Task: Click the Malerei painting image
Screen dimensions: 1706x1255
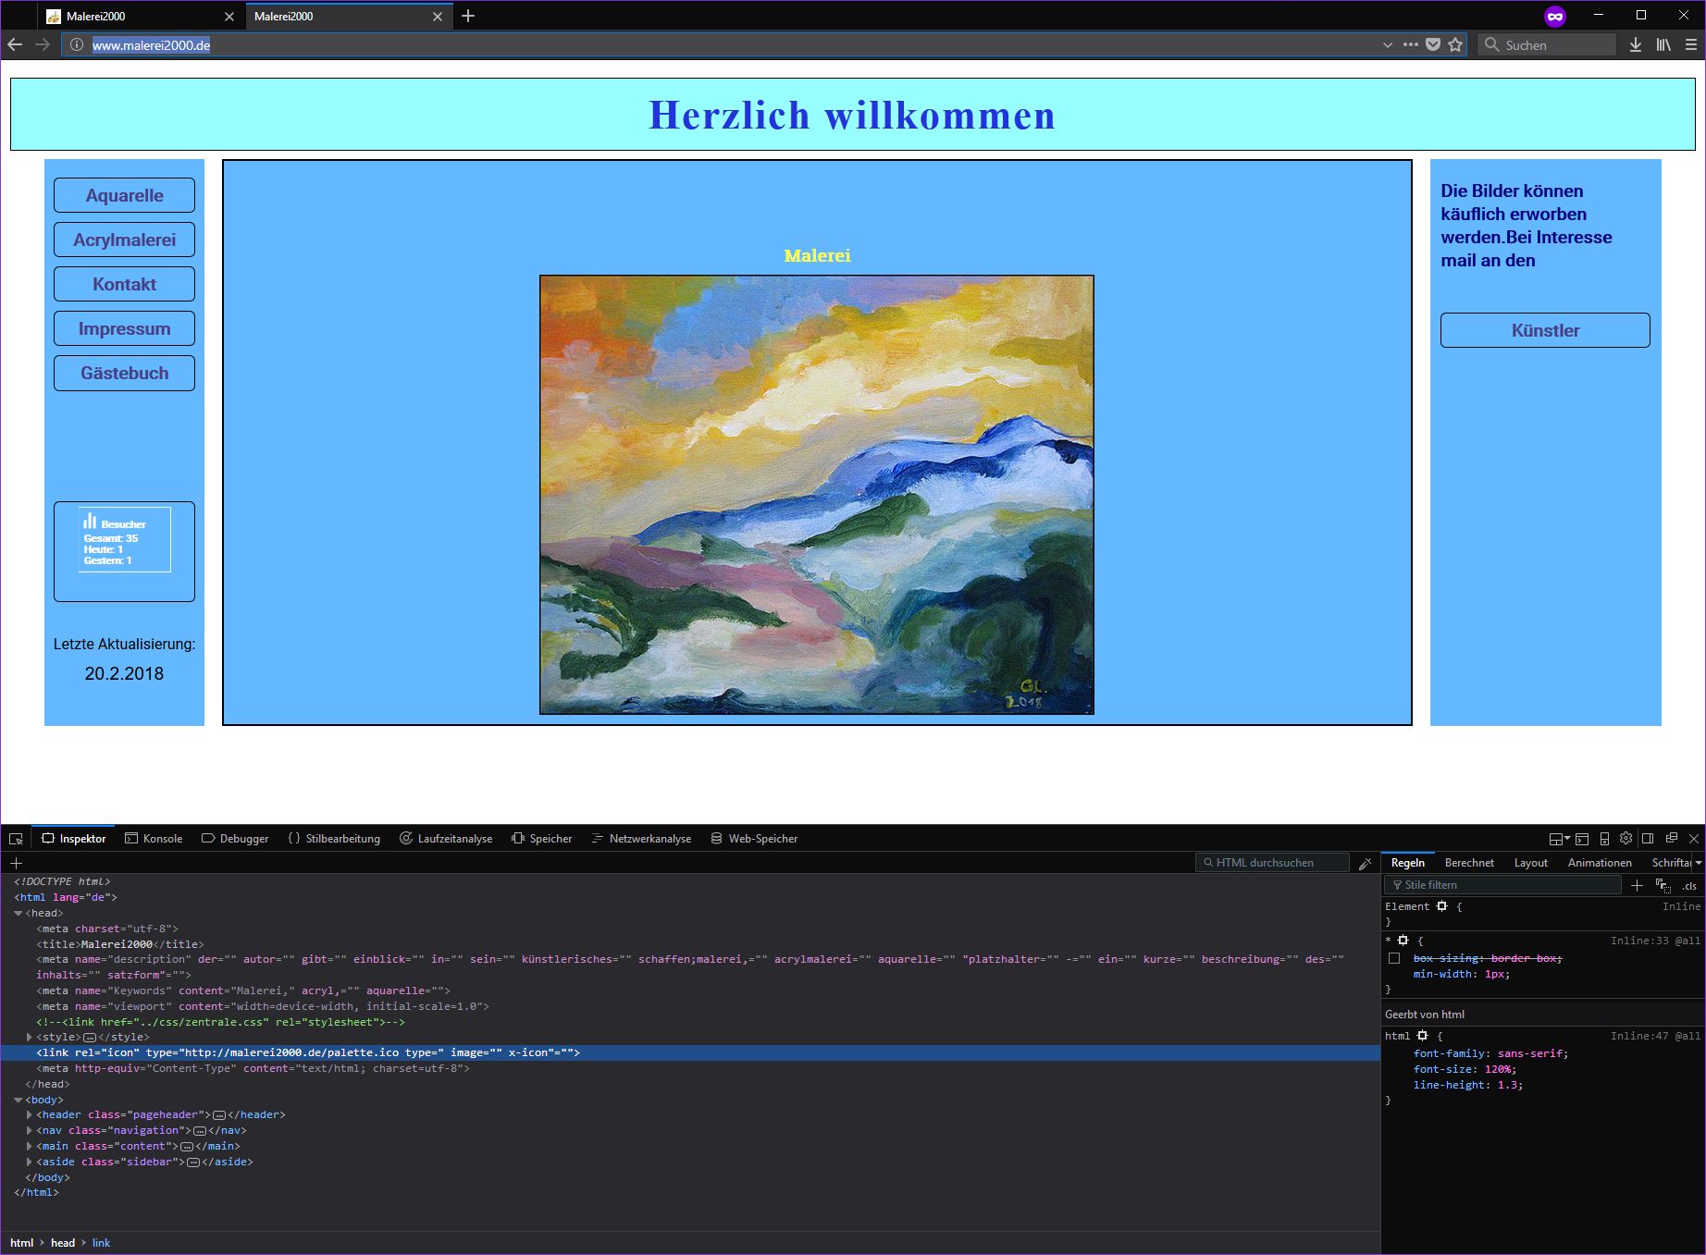Action: [817, 495]
